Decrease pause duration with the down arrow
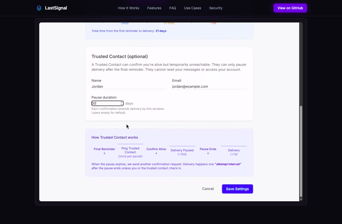The image size is (342, 224). point(121,104)
